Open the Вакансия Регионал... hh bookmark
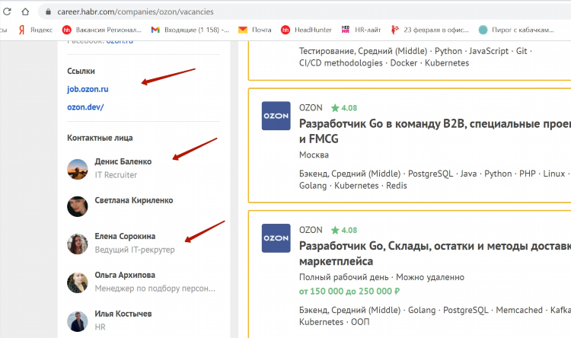Image resolution: width=571 pixels, height=338 pixels. [x=101, y=30]
